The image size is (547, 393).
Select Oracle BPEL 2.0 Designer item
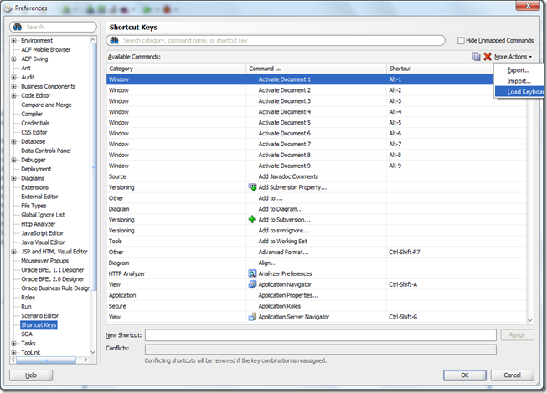(x=53, y=278)
